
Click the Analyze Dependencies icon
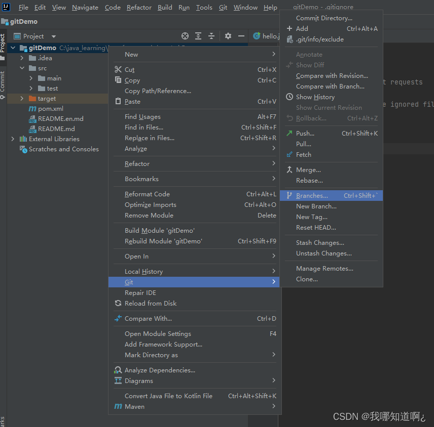pyautogui.click(x=118, y=370)
